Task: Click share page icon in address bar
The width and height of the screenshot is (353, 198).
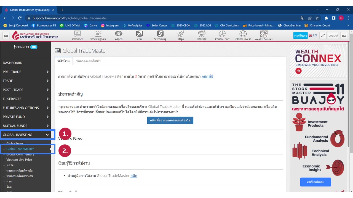Action: tap(310, 18)
